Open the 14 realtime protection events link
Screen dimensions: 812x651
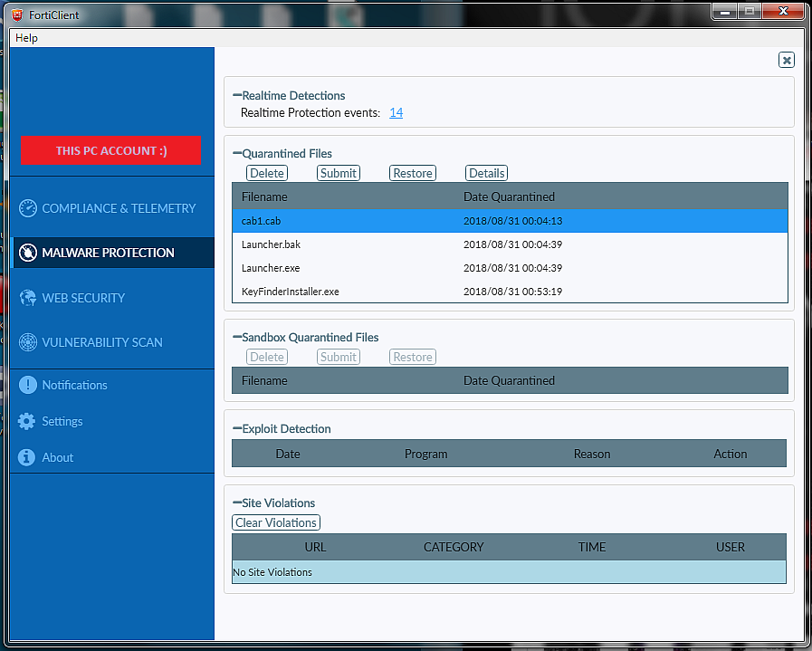[396, 113]
